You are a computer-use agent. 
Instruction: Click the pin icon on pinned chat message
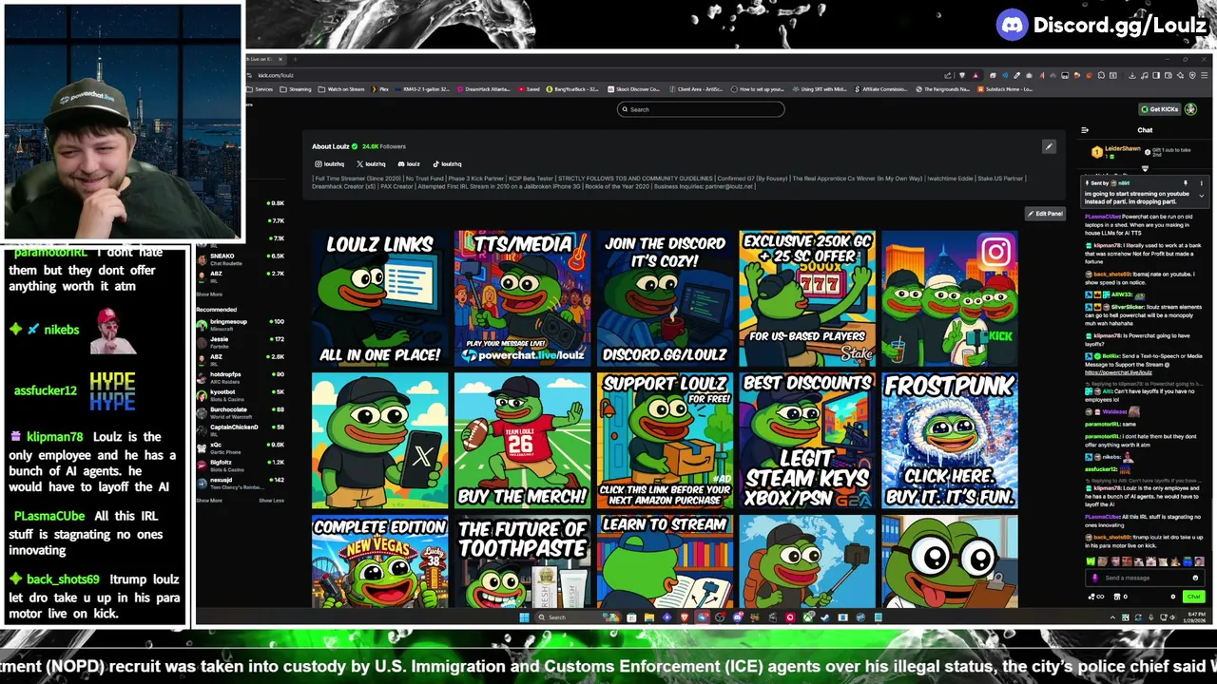1186,182
